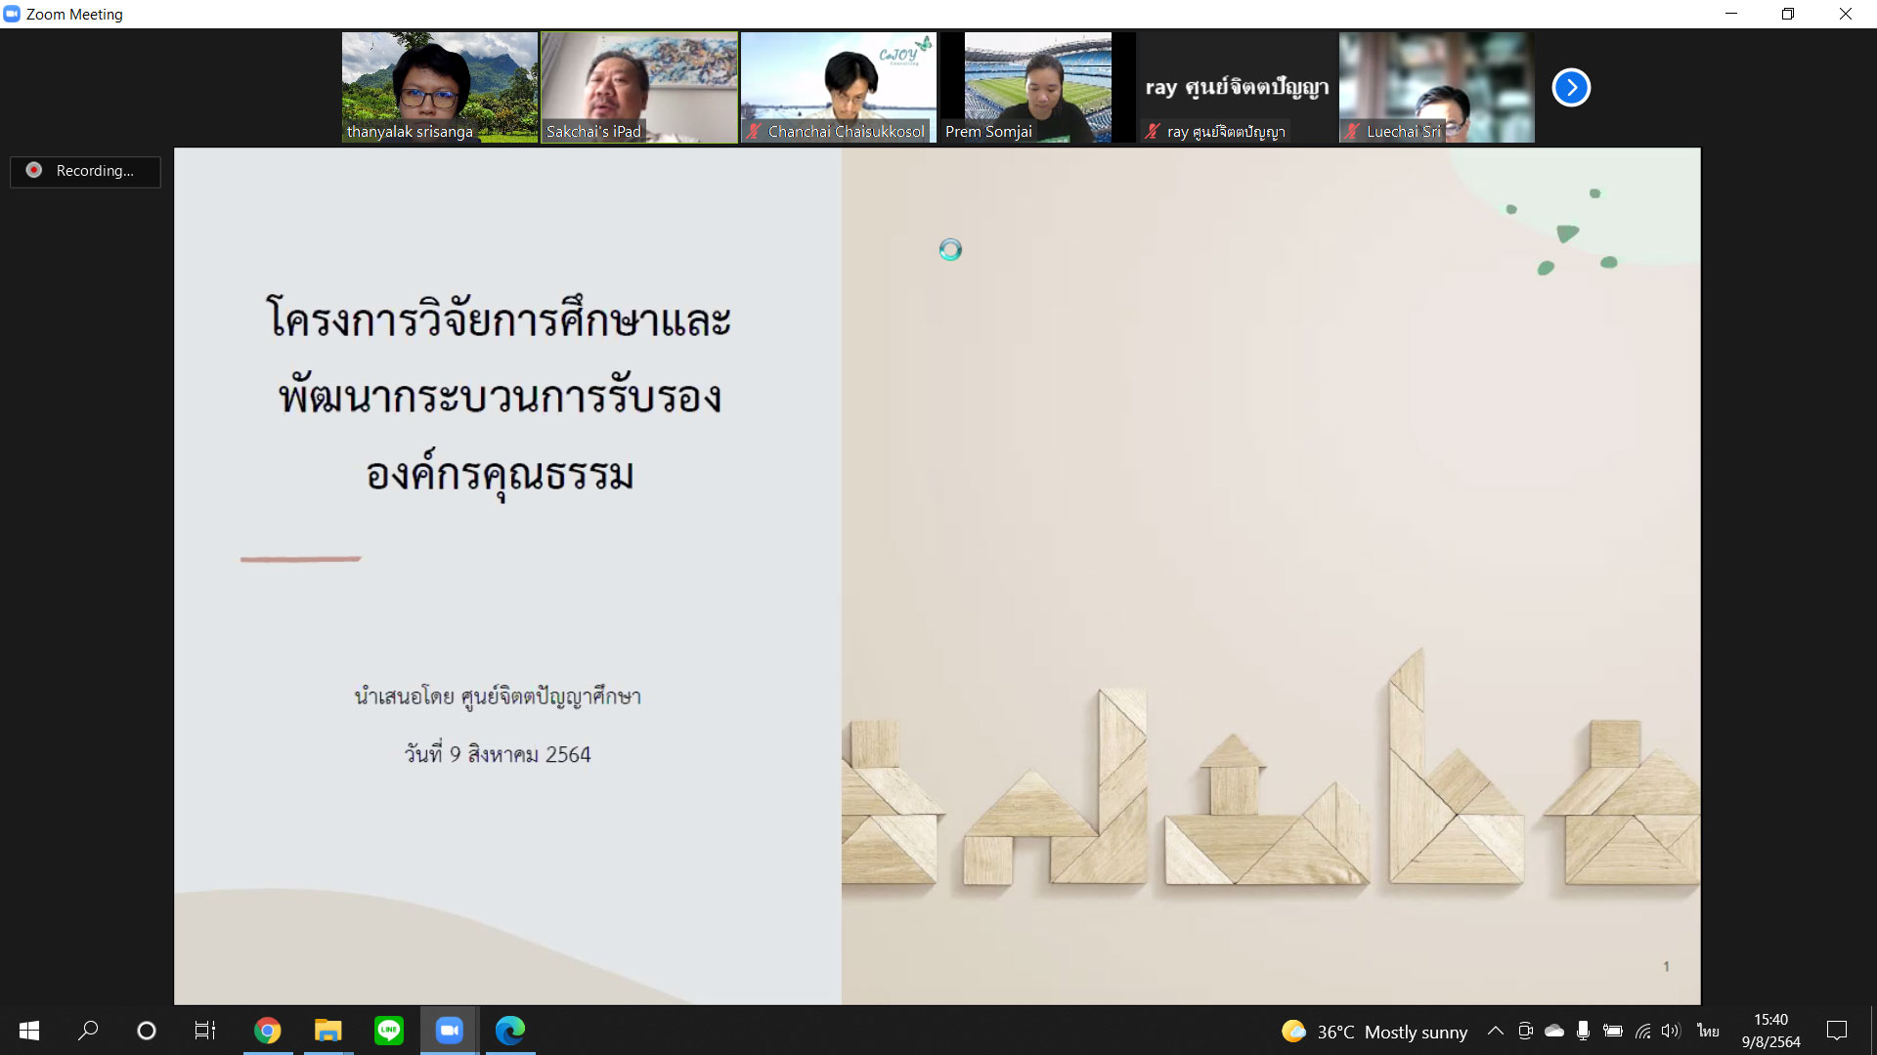Show next participants with the blue arrow
1877x1055 pixels.
pyautogui.click(x=1571, y=88)
